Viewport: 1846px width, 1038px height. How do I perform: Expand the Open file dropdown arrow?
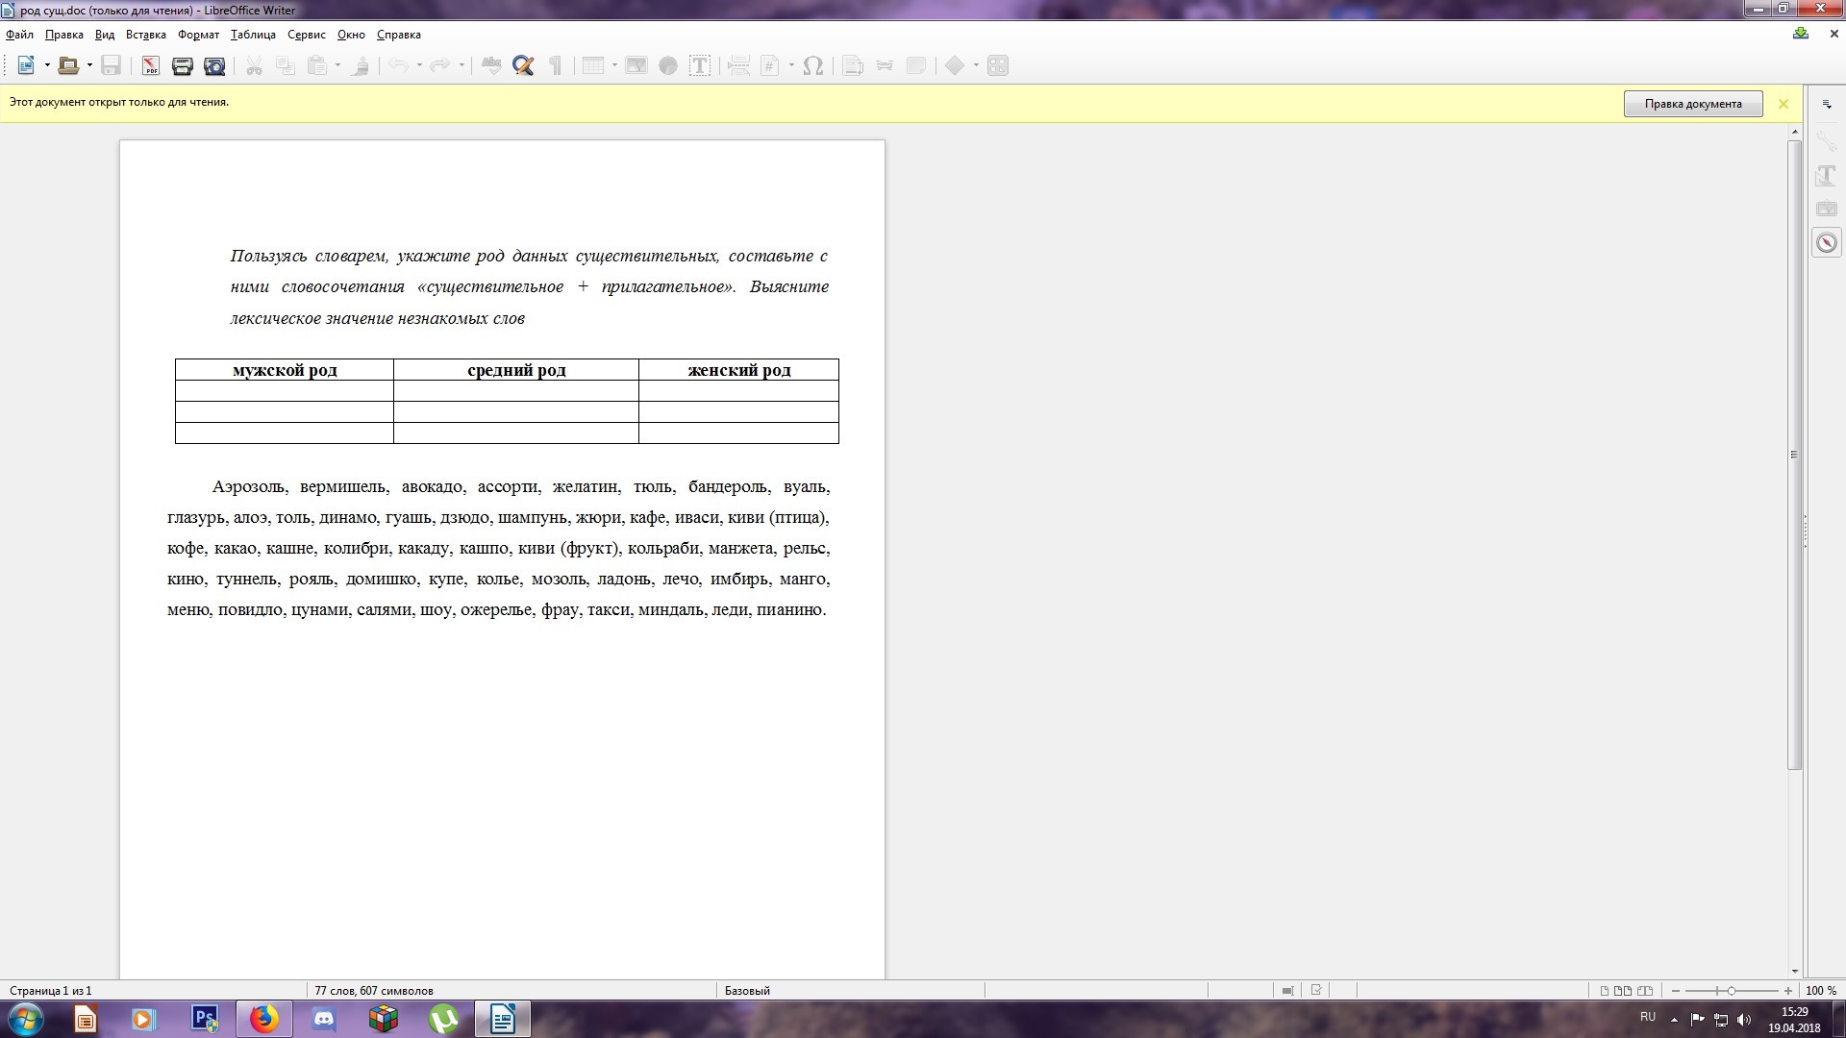pos(89,65)
